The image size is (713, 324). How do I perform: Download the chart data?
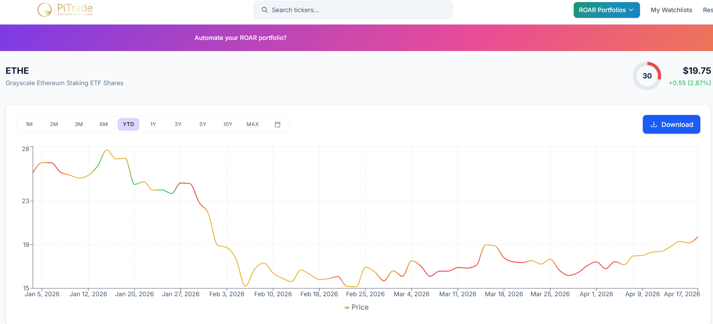(x=671, y=124)
